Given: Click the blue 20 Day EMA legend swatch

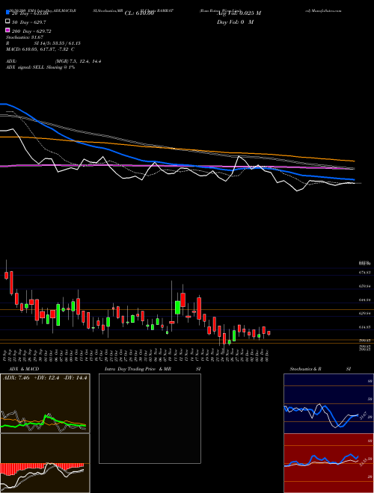Looking at the screenshot, I should tap(7, 13).
